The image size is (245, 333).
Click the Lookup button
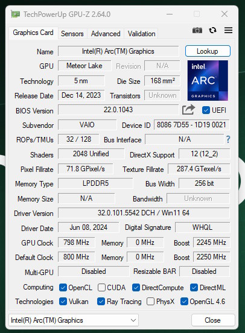(x=208, y=51)
